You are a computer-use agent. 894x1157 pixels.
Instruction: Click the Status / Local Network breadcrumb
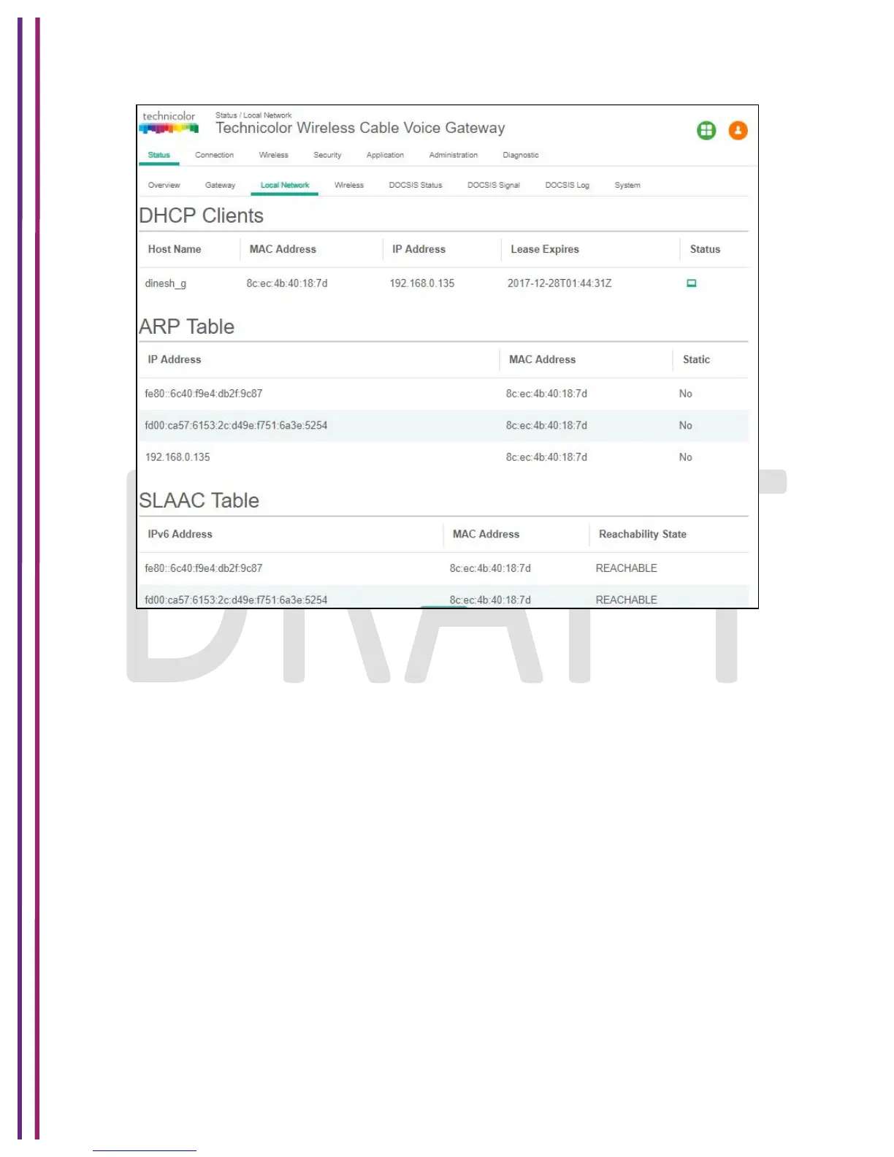click(253, 115)
